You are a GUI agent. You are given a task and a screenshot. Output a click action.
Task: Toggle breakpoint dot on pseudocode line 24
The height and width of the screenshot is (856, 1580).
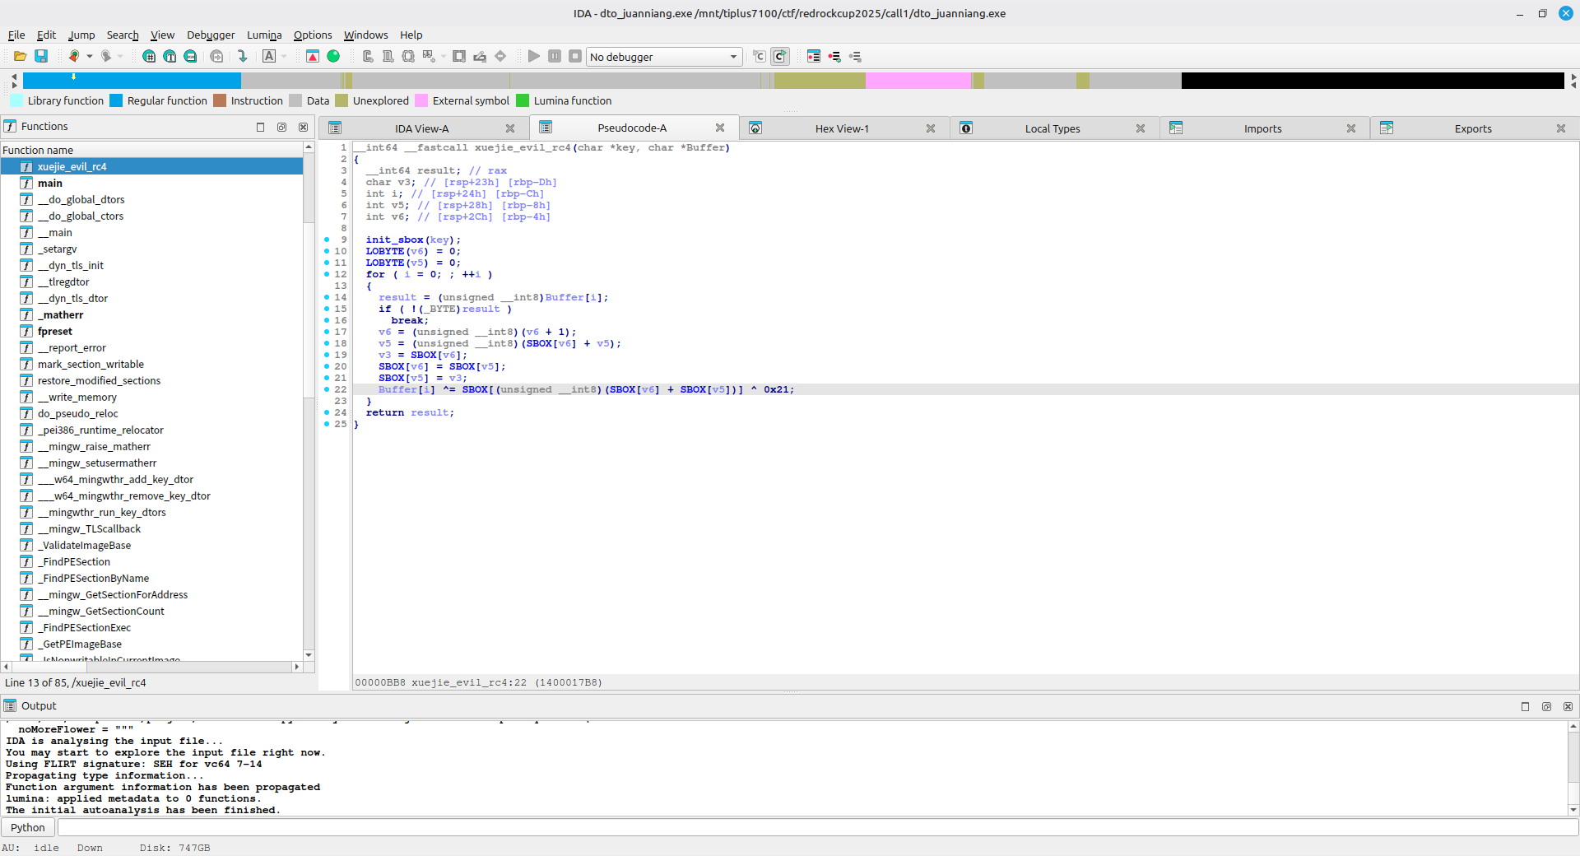pos(327,412)
